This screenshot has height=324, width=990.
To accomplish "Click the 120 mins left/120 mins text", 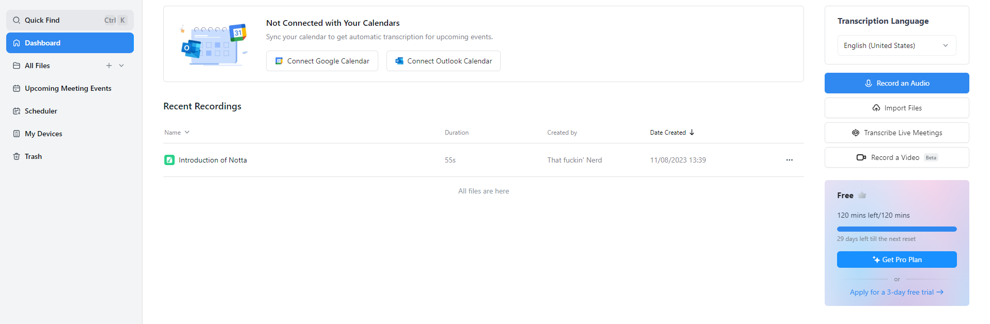I will (x=873, y=215).
